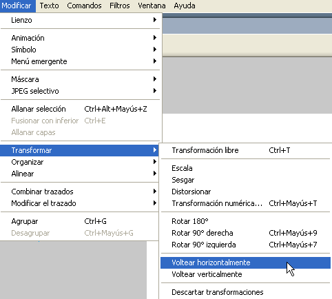Choose Voltear verticalmente
This screenshot has height=299, width=332.
245,274
